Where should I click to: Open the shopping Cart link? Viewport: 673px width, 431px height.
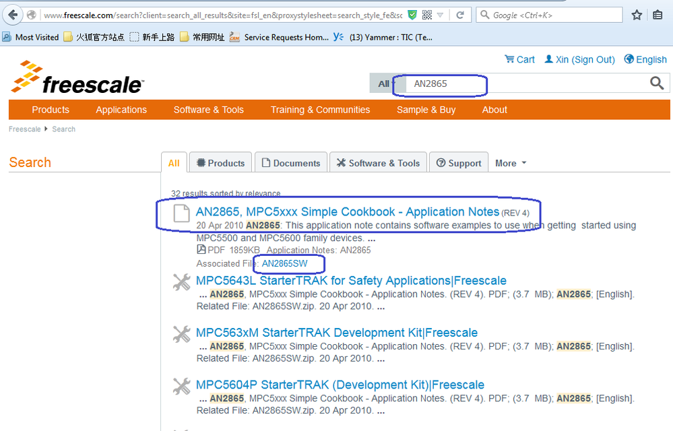(x=519, y=59)
